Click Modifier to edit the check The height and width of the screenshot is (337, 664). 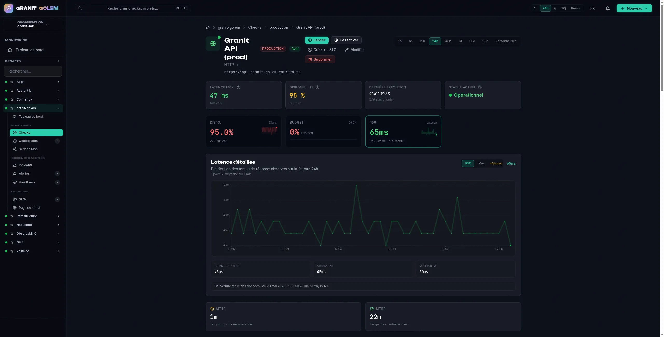click(355, 50)
